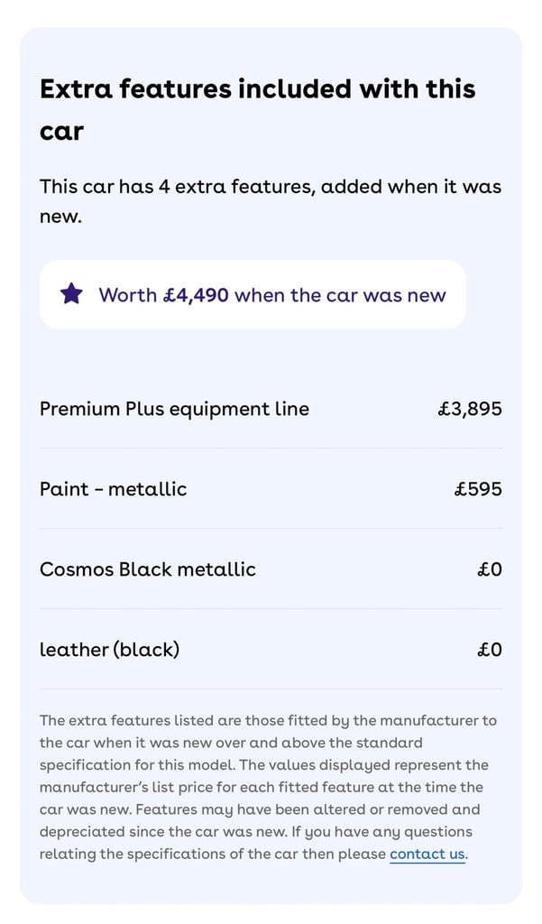Click the £595 paint price
This screenshot has height=924, width=542.
tap(478, 489)
